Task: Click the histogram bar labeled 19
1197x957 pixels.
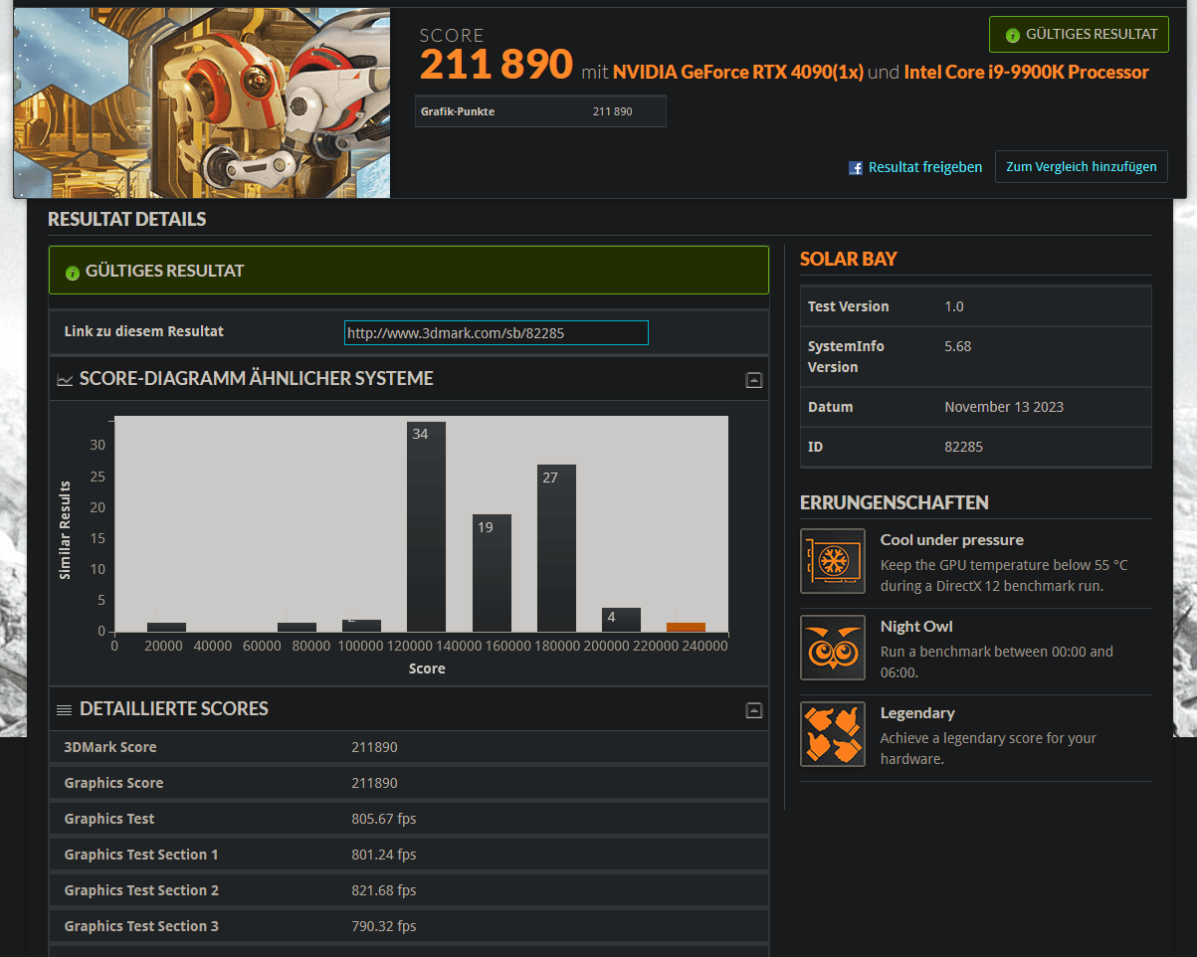Action: click(x=492, y=572)
